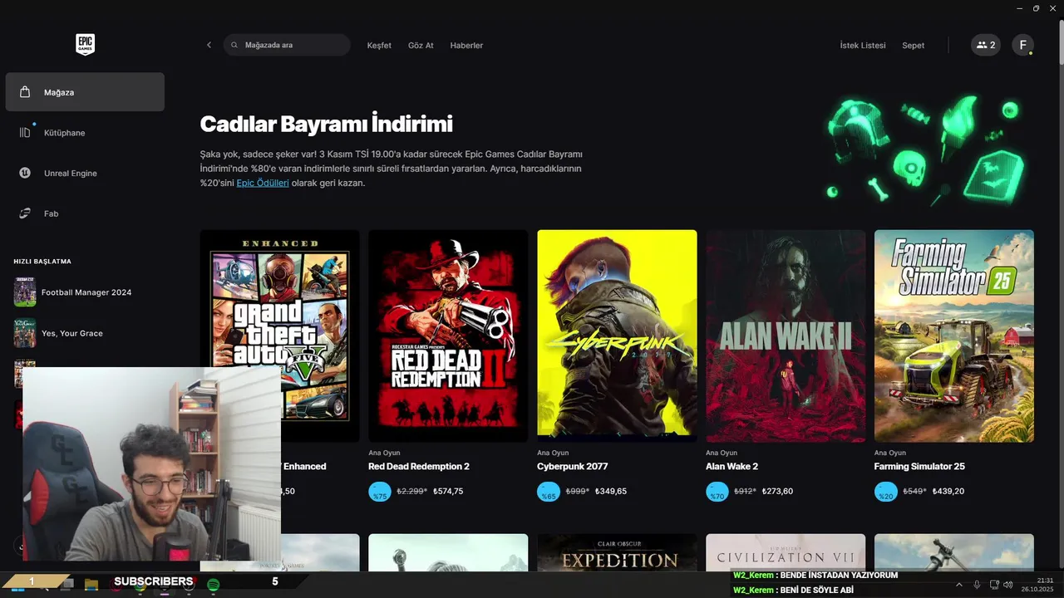Open the Haberler tab
Viewport: 1064px width, 598px height.
[x=466, y=46]
